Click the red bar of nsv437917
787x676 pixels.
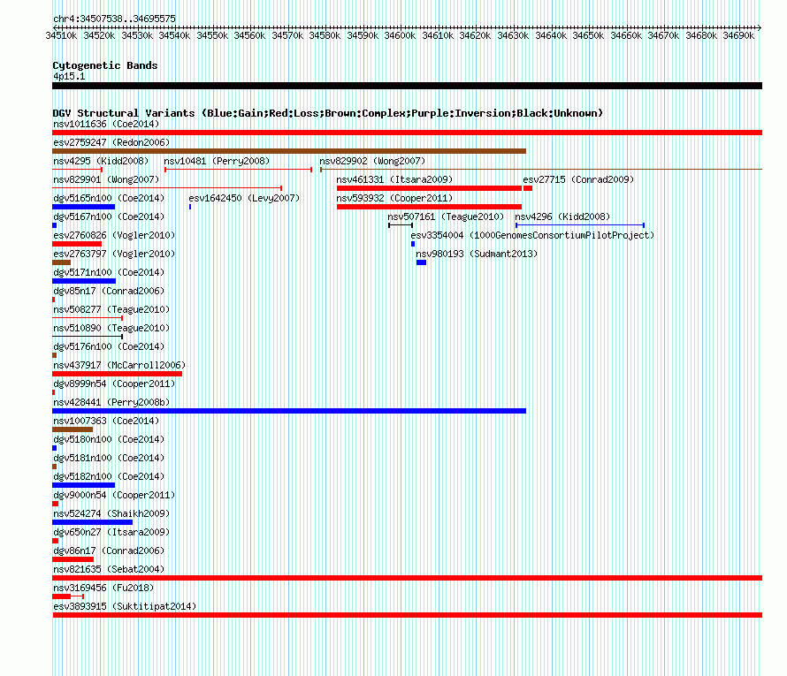[117, 374]
